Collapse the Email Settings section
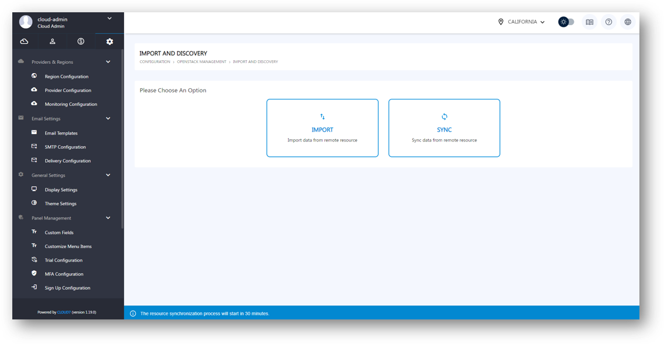 (108, 118)
